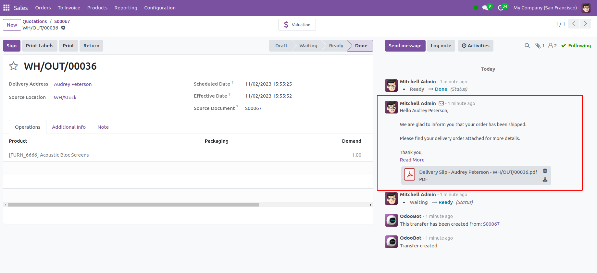597x273 pixels.
Task: Open the conversations chat icon
Action: click(486, 8)
